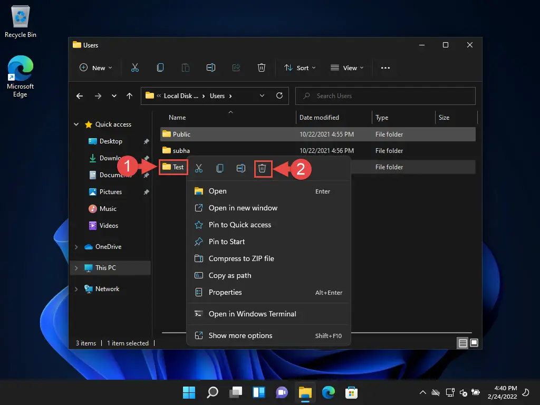
Task: Select the Microsoft Edge desktop shortcut
Action: click(21, 76)
